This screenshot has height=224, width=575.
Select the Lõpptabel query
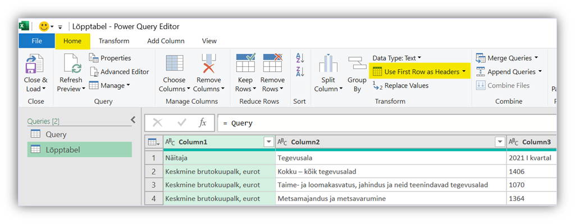tap(80, 149)
